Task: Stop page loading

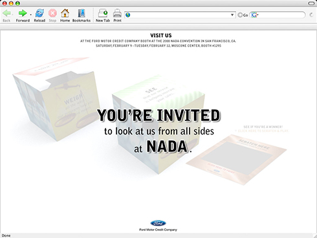Action: (52, 14)
